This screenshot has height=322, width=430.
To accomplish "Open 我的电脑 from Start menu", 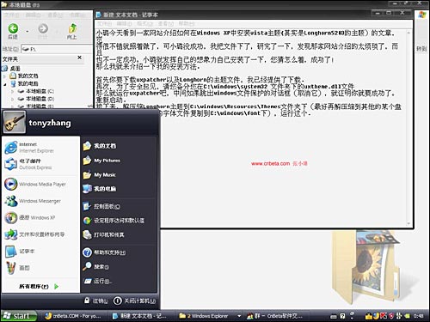I will (x=100, y=189).
